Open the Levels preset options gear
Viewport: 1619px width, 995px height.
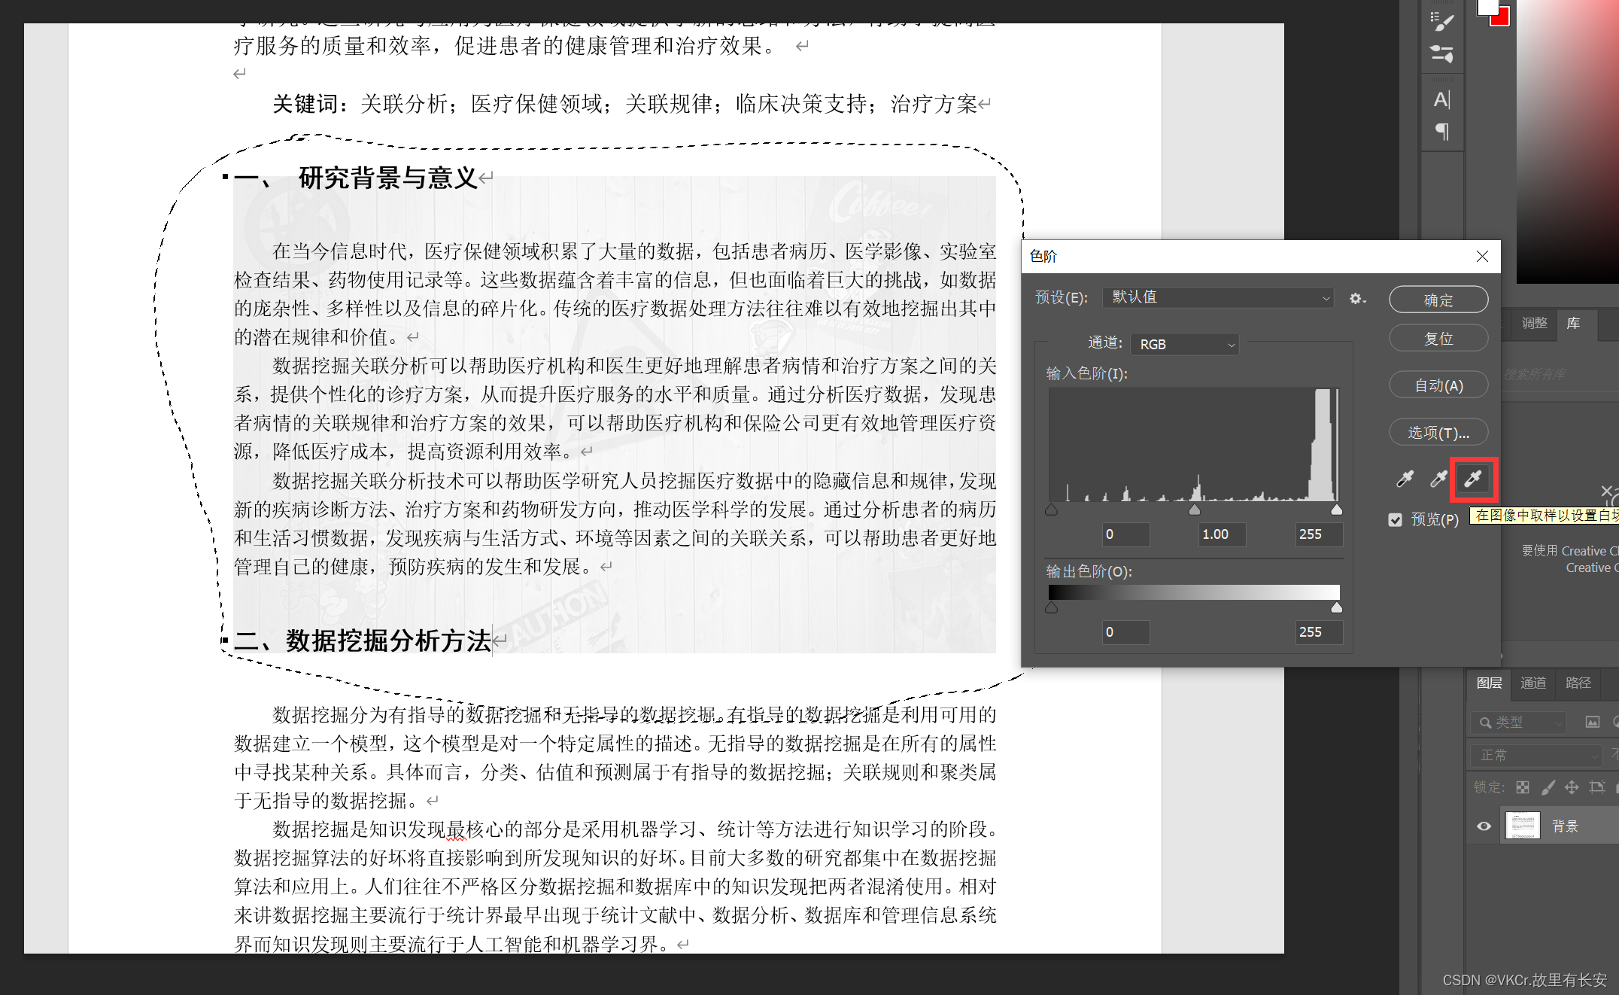point(1357,299)
